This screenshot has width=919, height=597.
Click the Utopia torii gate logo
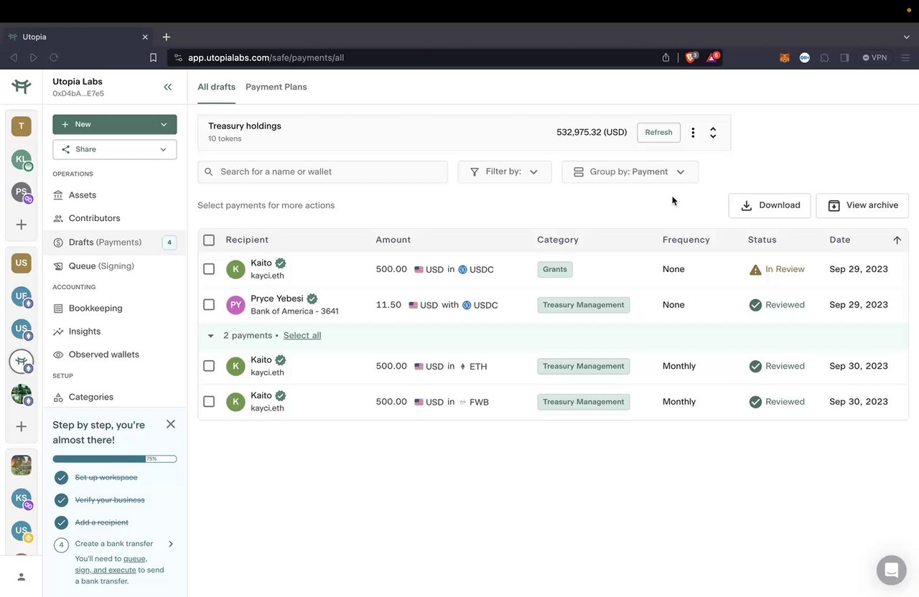coord(21,87)
